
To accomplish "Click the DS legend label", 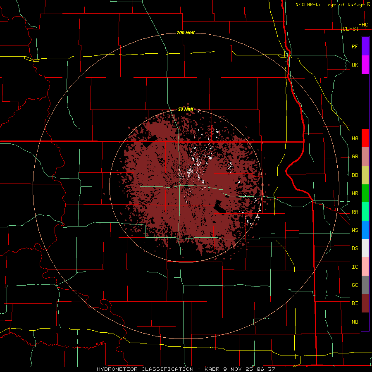I will pyautogui.click(x=355, y=248).
